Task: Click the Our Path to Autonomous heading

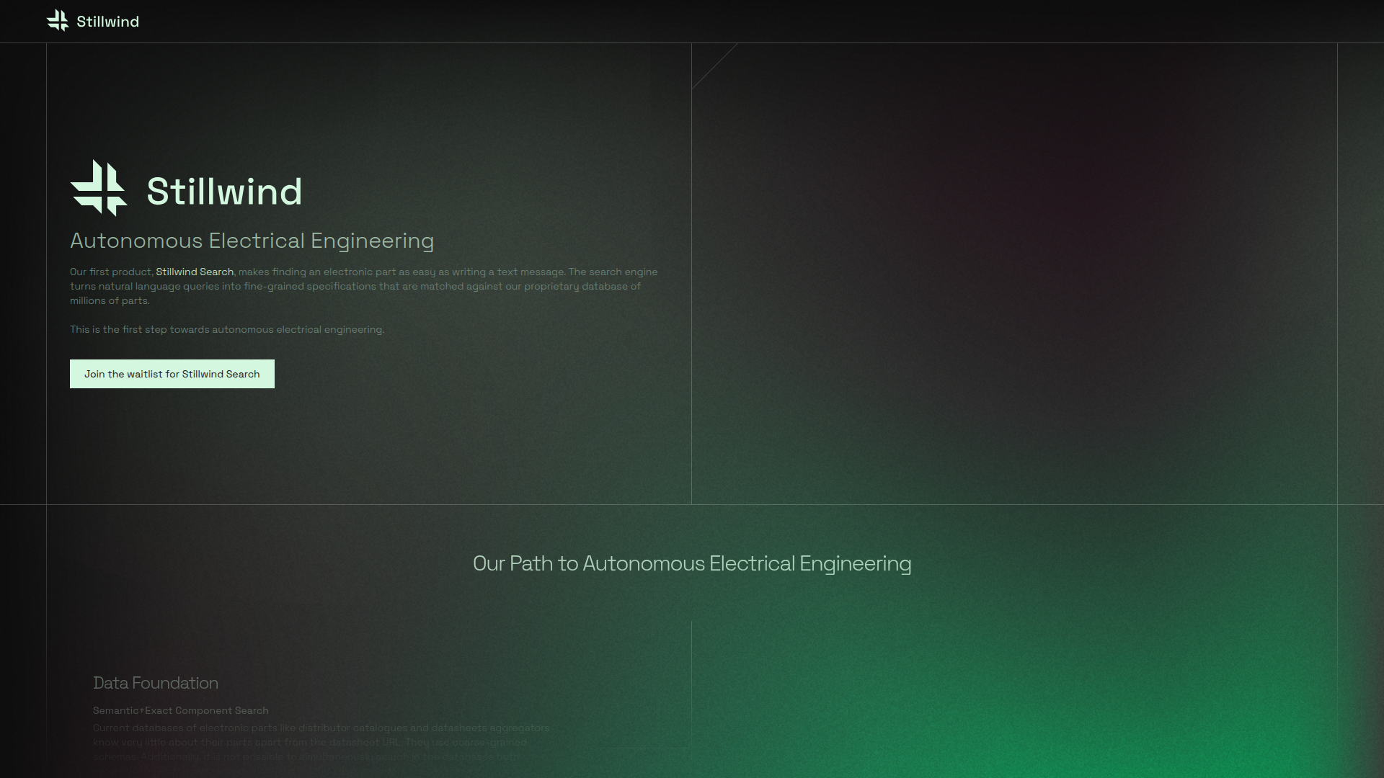Action: point(691,563)
